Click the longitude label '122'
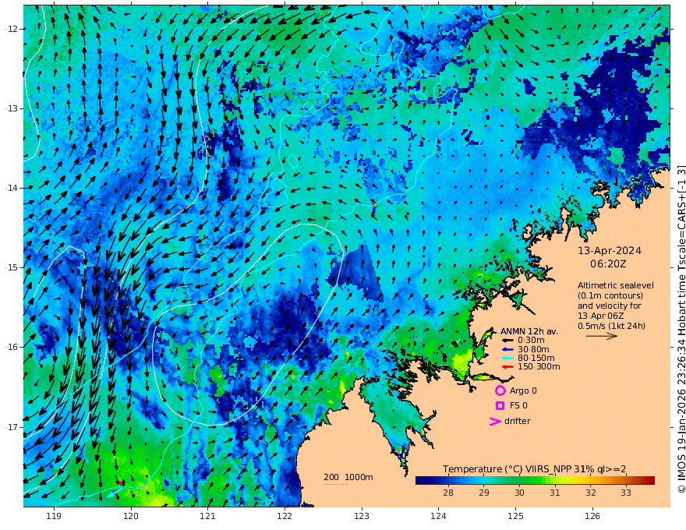The height and width of the screenshot is (530, 686). click(285, 516)
